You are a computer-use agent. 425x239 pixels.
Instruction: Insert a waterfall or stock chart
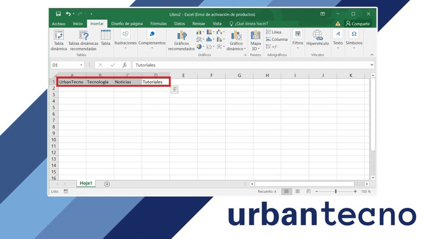tap(220, 32)
